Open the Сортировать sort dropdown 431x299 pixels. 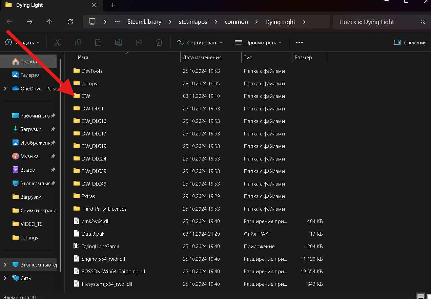tap(200, 42)
